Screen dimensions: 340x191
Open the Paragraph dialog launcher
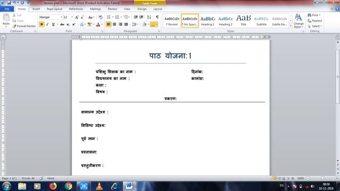tap(159, 31)
